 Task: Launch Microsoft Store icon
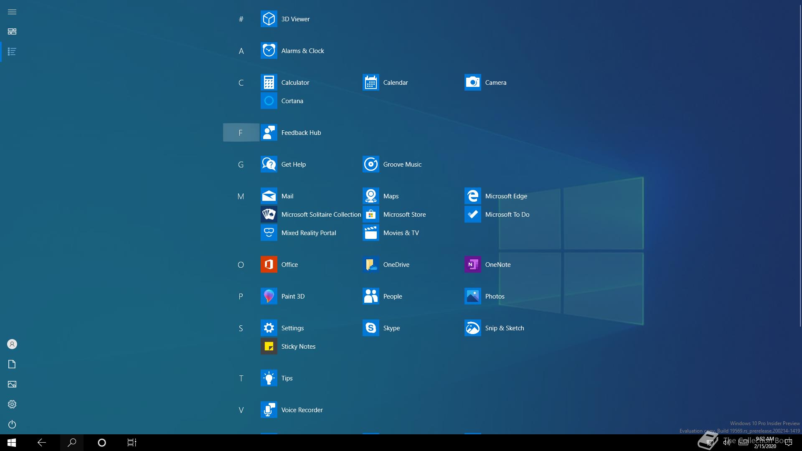point(371,214)
